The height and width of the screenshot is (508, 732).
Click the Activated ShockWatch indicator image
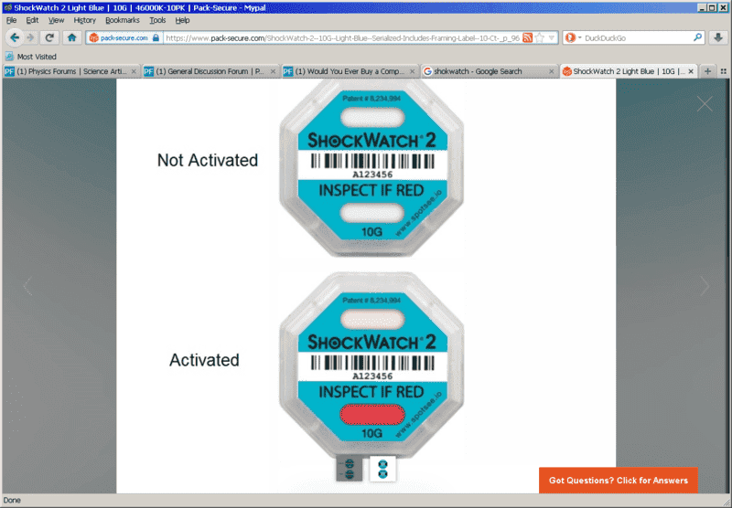pos(371,364)
